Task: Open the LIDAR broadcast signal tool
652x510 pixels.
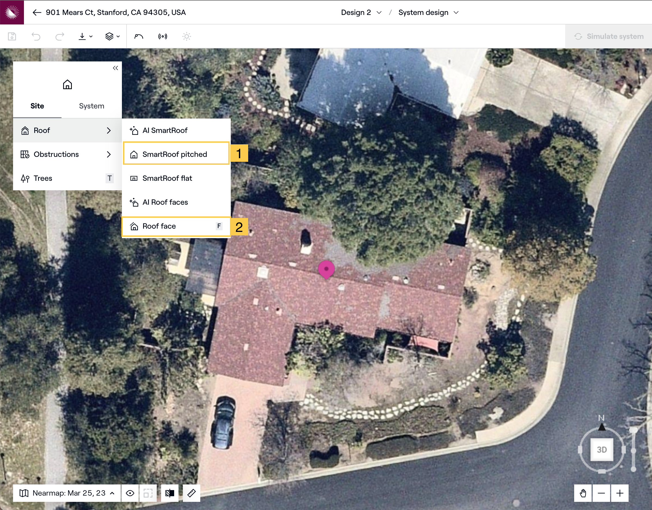Action: 162,36
